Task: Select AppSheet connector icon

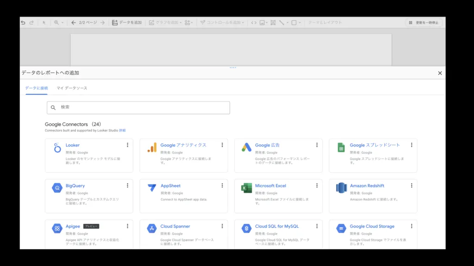Action: [152, 187]
